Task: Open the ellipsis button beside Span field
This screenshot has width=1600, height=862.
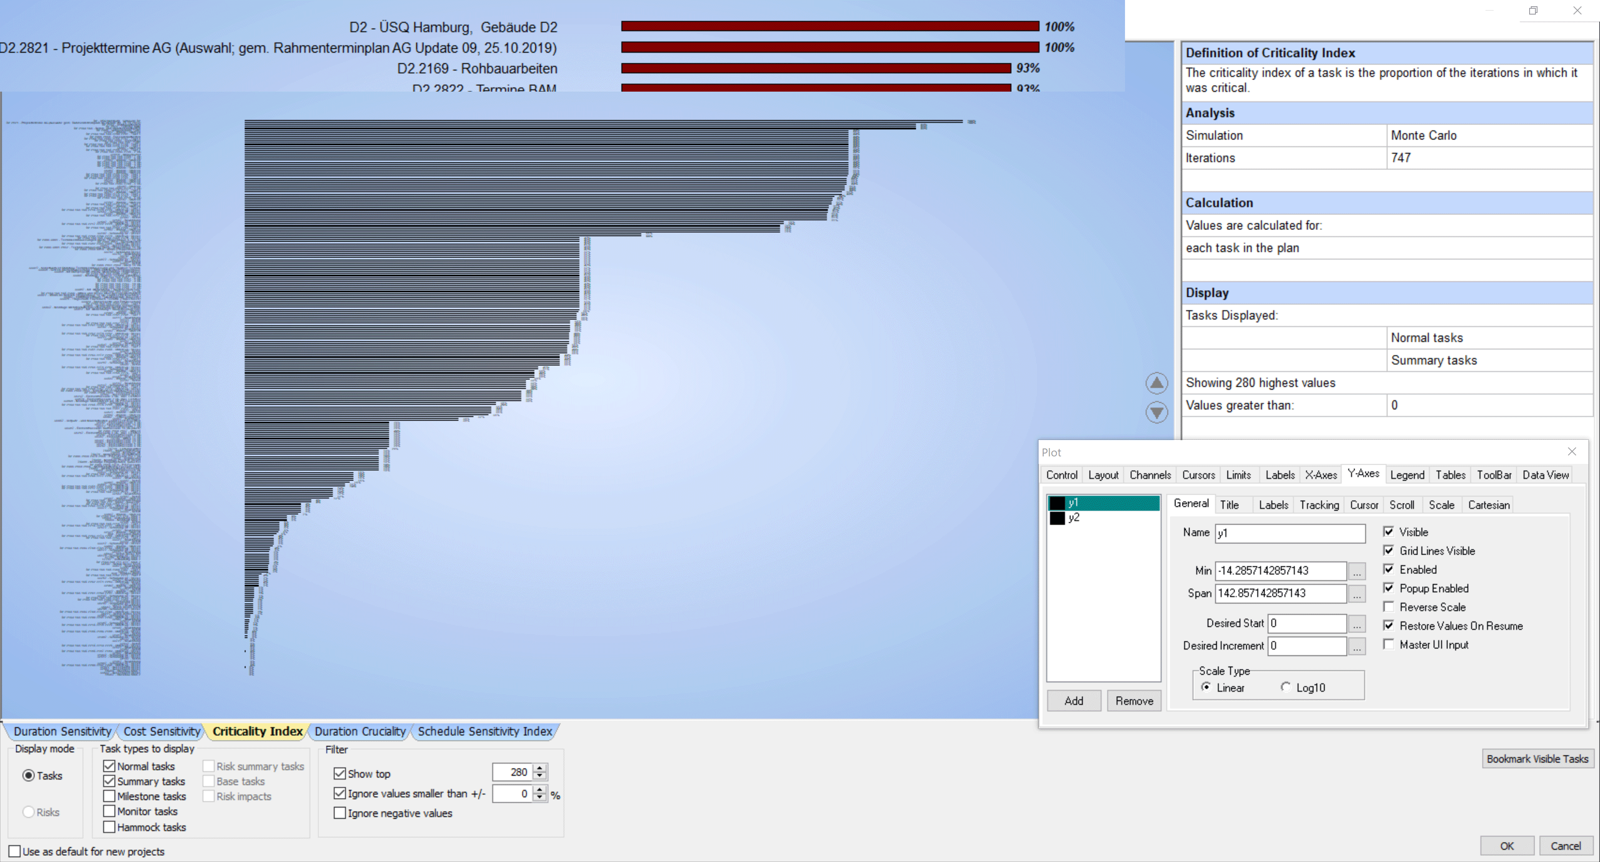Action: pyautogui.click(x=1357, y=593)
